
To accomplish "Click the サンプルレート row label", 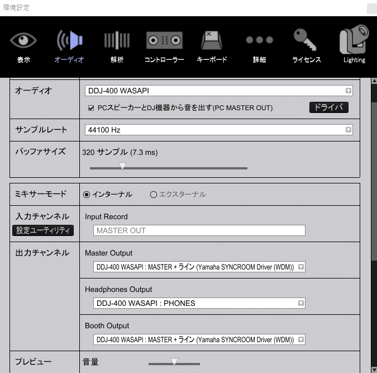I will pos(41,130).
